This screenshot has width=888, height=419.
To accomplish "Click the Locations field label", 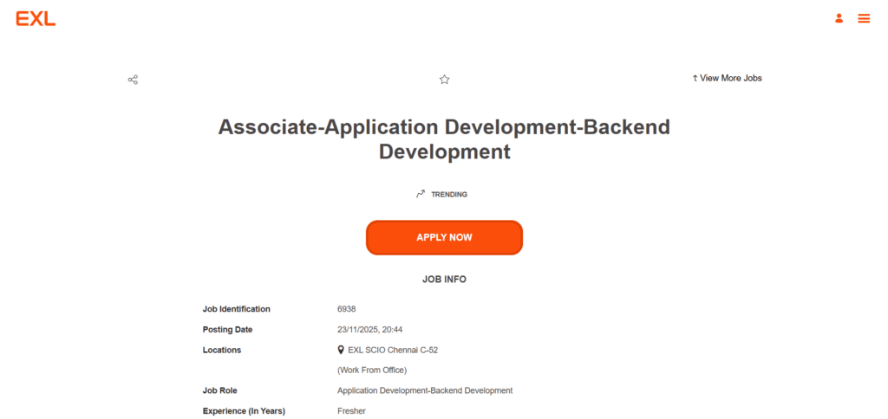I will 222,350.
